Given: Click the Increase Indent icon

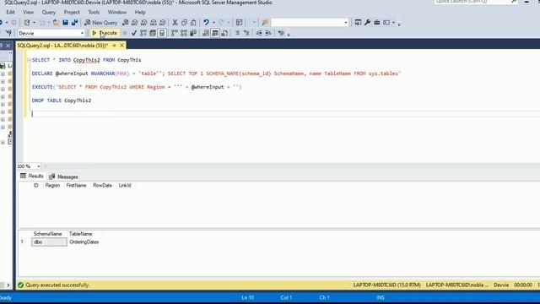Looking at the screenshot, I should tap(268, 33).
